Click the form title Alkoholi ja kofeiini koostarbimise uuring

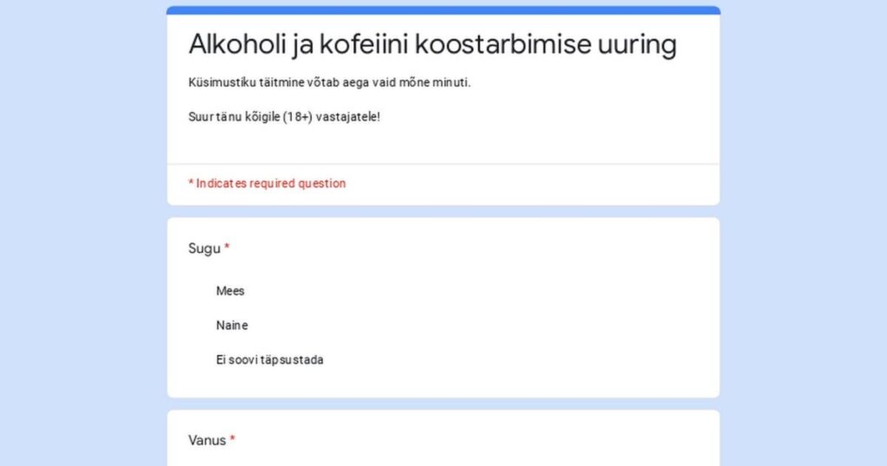pyautogui.click(x=433, y=44)
